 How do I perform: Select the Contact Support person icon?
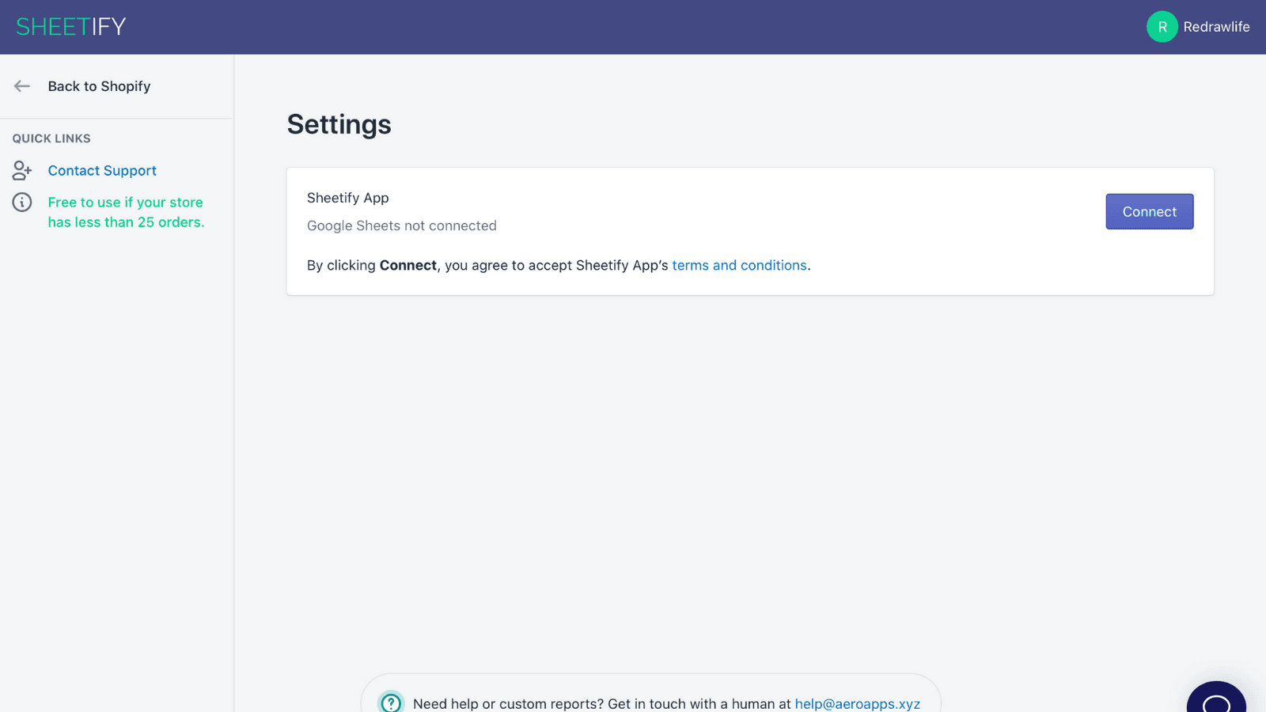click(x=21, y=170)
